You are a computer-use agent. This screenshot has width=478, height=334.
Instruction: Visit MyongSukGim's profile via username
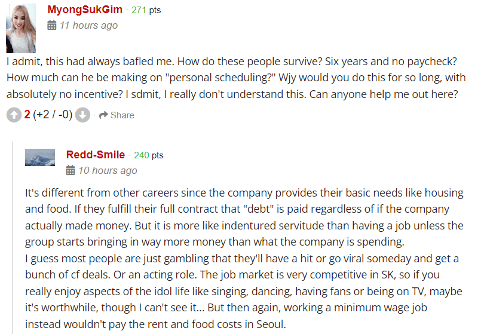point(84,10)
